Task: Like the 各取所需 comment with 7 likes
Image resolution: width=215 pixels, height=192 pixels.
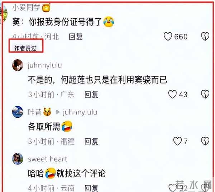Action: pos(177,141)
